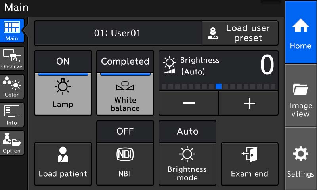This screenshot has width=317, height=190.
Task: Open Load patient dialog
Action: coord(63,164)
